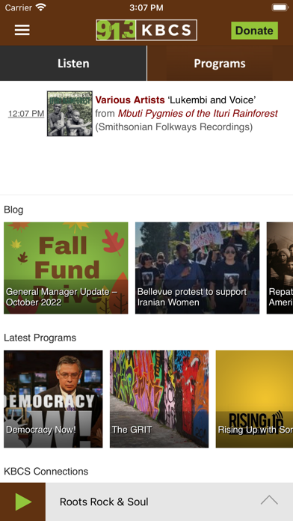Tap the 3:07 PM clock
The height and width of the screenshot is (521, 293).
coord(146,7)
